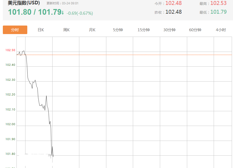Image resolution: width=233 pixels, height=168 pixels.
Task: Click the 最低 101.79 low value
Action: tap(218, 12)
